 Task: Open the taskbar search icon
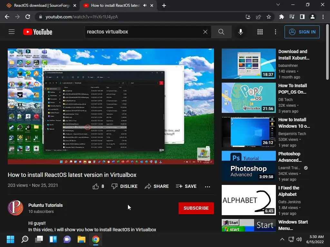(24, 239)
